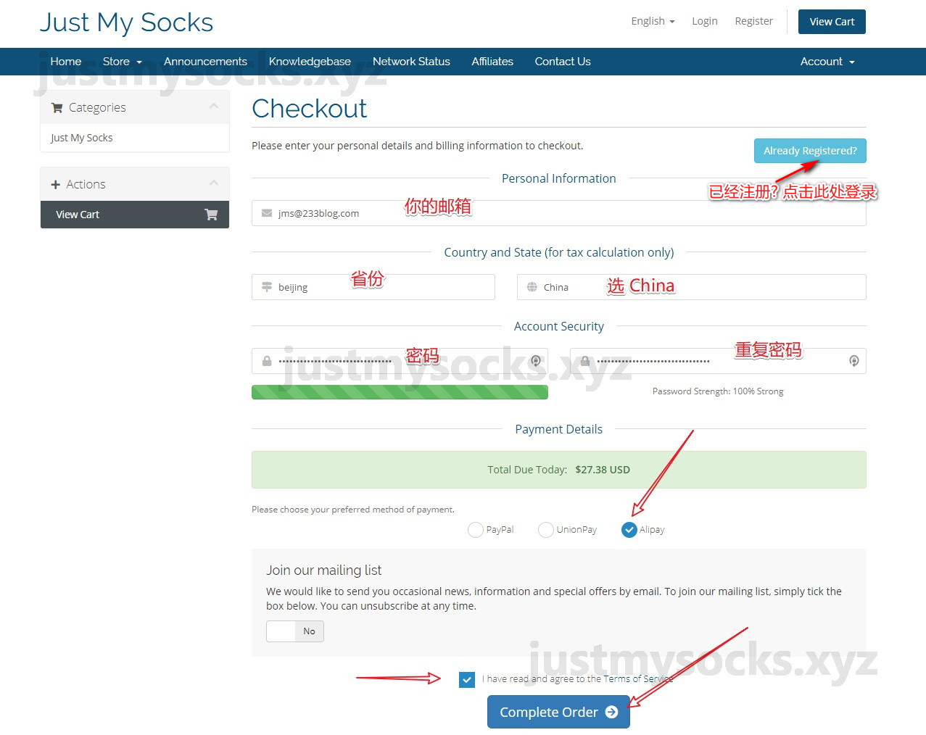Viewport: 926px width, 735px height.
Task: Collapse the Categories panel chevron
Action: 214,107
